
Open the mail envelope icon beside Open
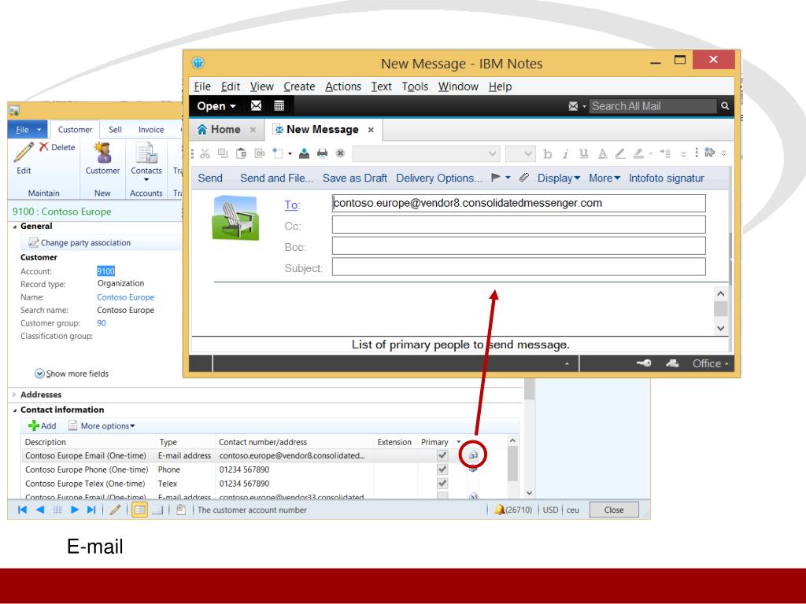(x=256, y=106)
